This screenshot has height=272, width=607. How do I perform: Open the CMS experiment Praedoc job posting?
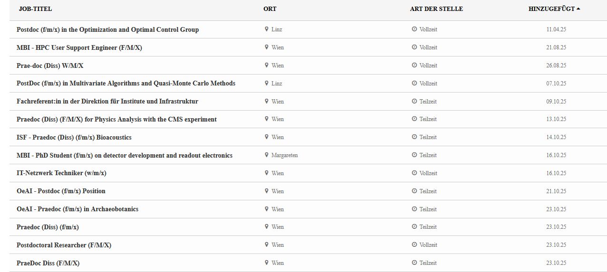[117, 119]
